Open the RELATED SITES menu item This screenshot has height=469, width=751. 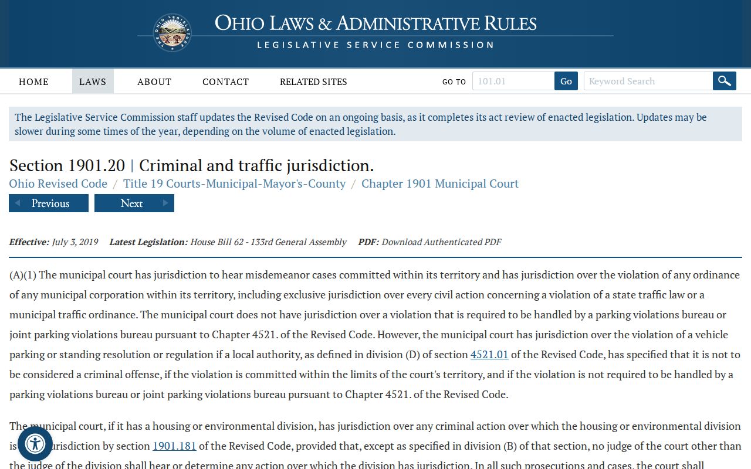(x=313, y=81)
